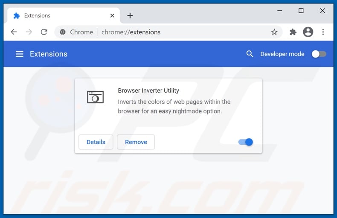Open the profile avatar menu
The image size is (337, 218).
[308, 32]
